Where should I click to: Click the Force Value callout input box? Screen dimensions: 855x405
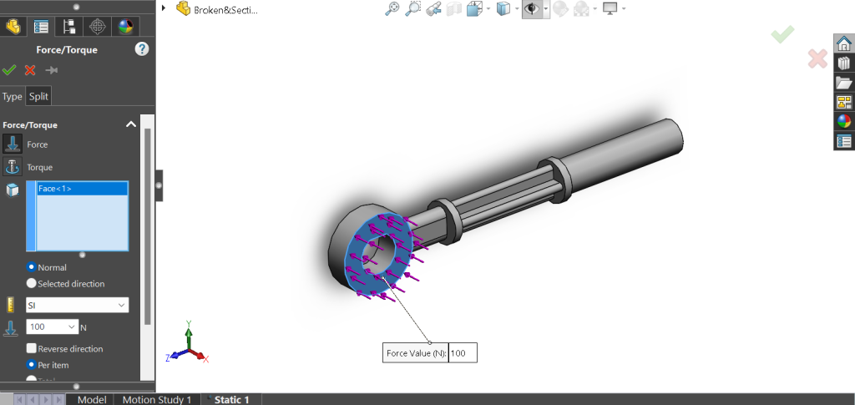pyautogui.click(x=462, y=353)
